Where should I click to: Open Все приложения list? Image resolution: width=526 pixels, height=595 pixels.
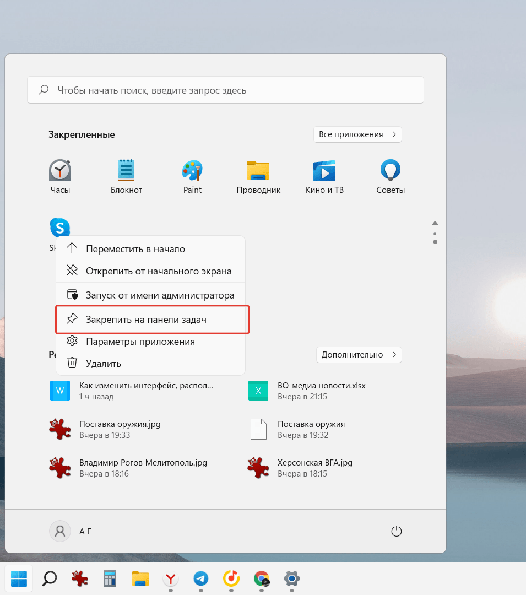pos(357,134)
